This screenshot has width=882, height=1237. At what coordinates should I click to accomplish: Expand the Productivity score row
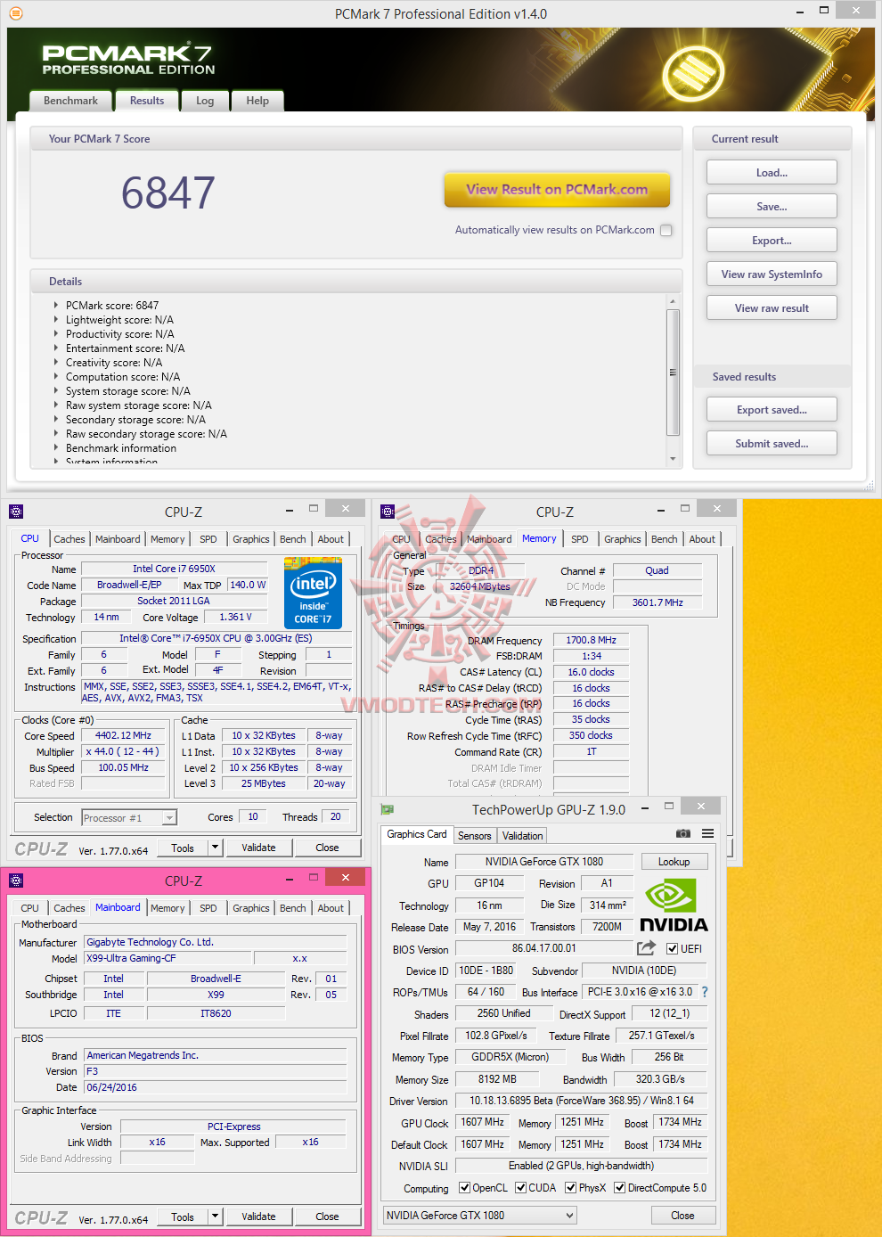(55, 333)
